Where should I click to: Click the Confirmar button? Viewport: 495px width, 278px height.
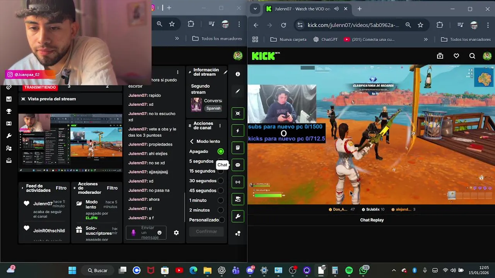[x=207, y=232]
